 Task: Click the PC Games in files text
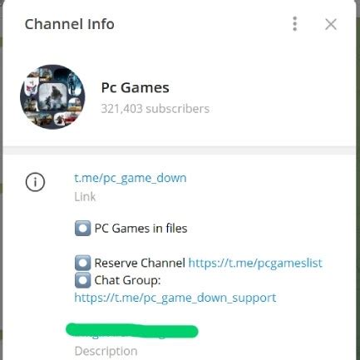pos(141,229)
